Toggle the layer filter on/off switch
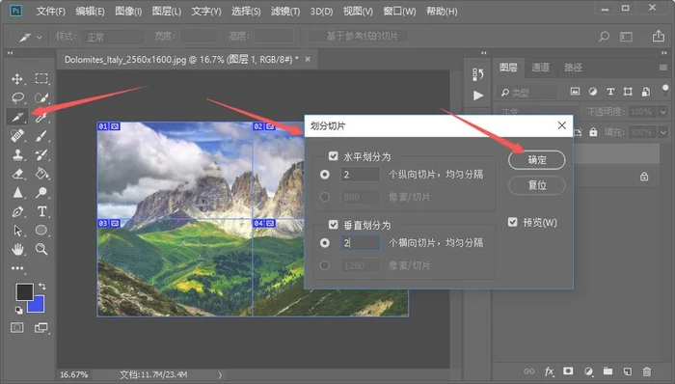Screen dimensions: 675x384 point(665,91)
